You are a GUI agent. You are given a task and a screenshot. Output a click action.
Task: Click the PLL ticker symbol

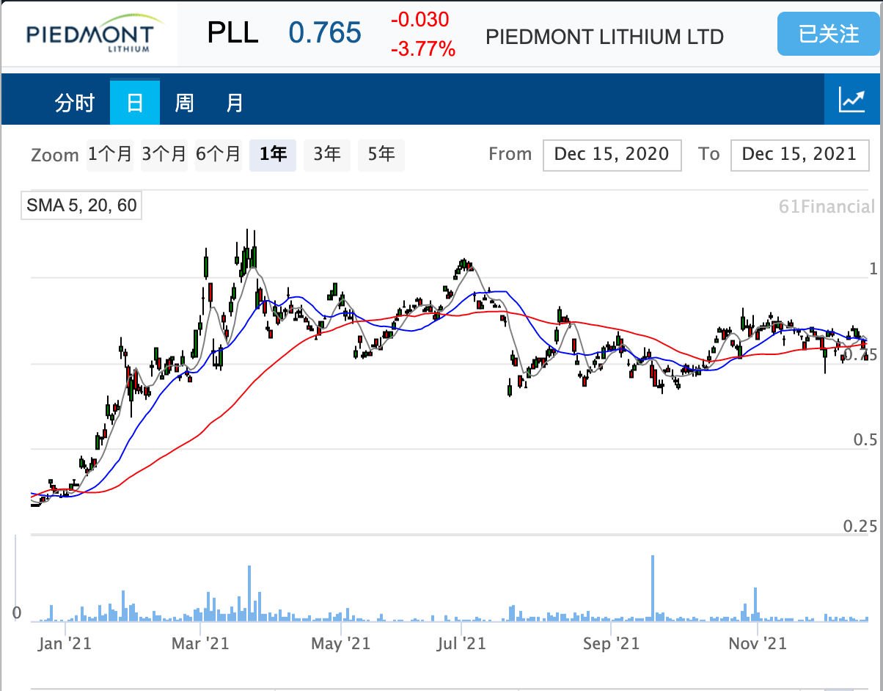pos(233,33)
